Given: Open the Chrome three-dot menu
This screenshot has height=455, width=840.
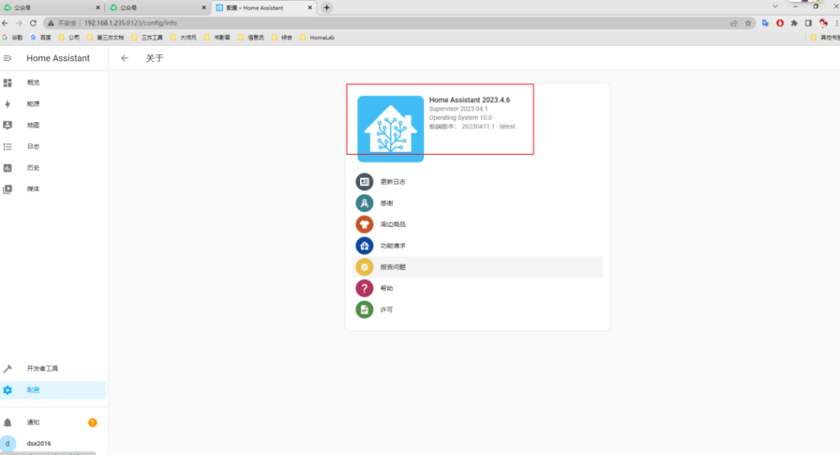Looking at the screenshot, I should [836, 23].
